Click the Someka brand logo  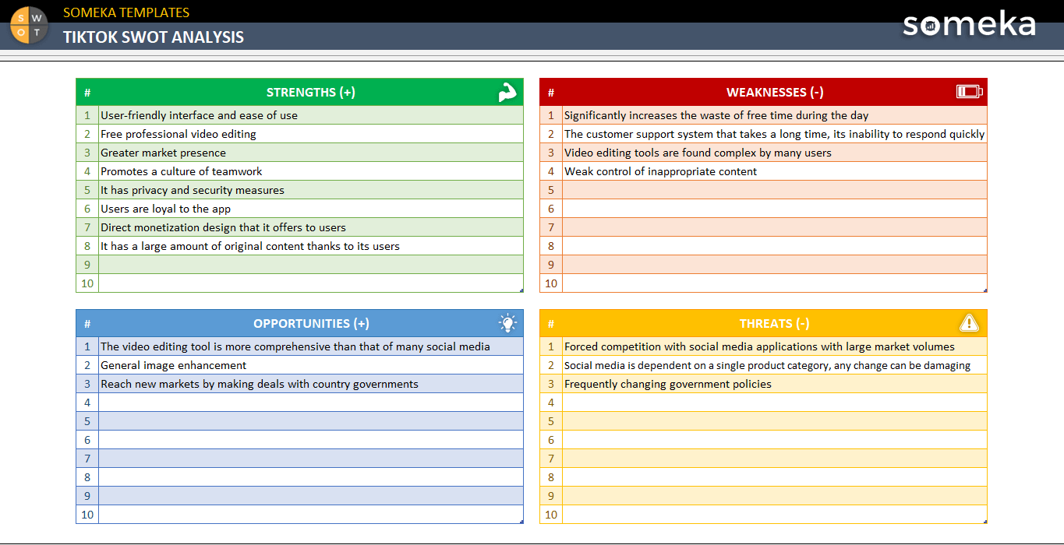click(969, 24)
